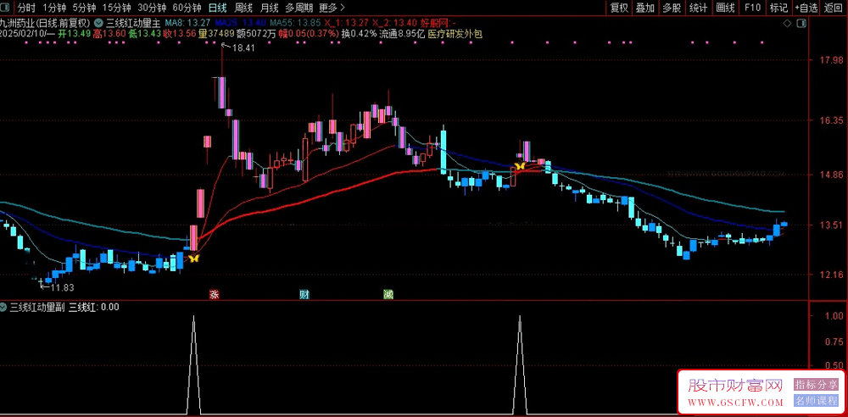The width and height of the screenshot is (848, 417).
Task: Select the 30分钟 period tab
Action: point(151,8)
